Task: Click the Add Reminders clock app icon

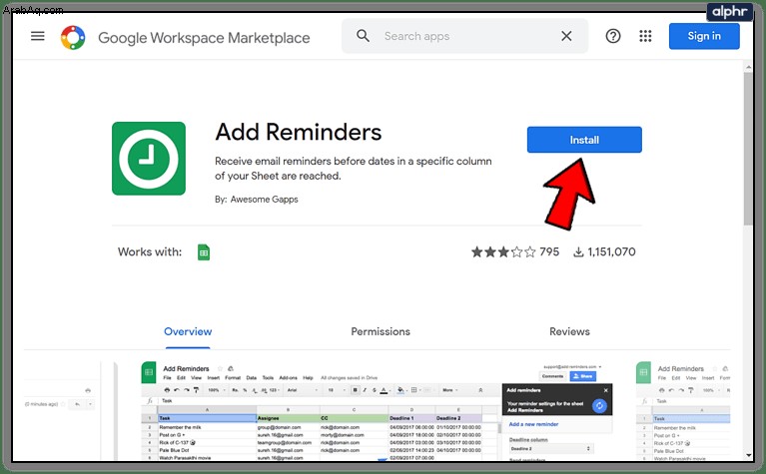Action: tap(149, 159)
